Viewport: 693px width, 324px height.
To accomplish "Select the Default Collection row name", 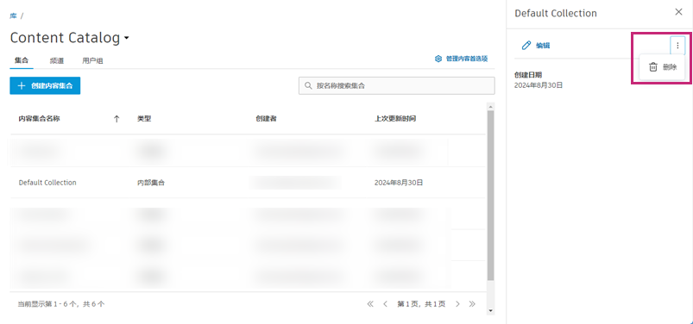I will pos(47,183).
